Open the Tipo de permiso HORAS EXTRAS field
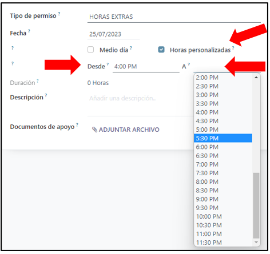 pyautogui.click(x=174, y=17)
